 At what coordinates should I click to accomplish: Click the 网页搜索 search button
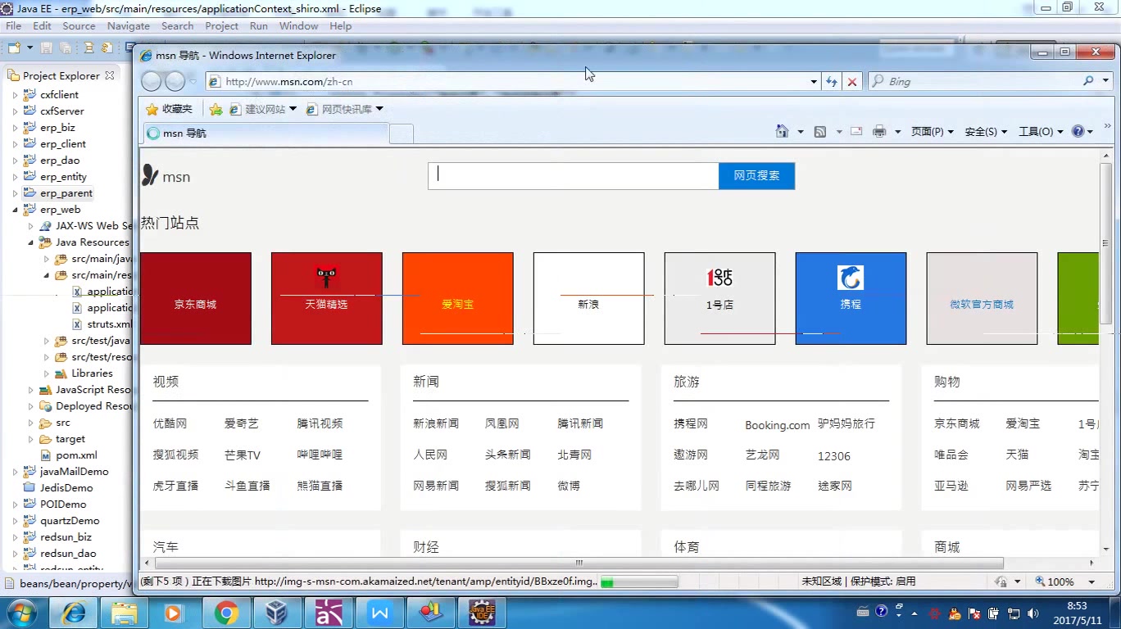pos(756,175)
